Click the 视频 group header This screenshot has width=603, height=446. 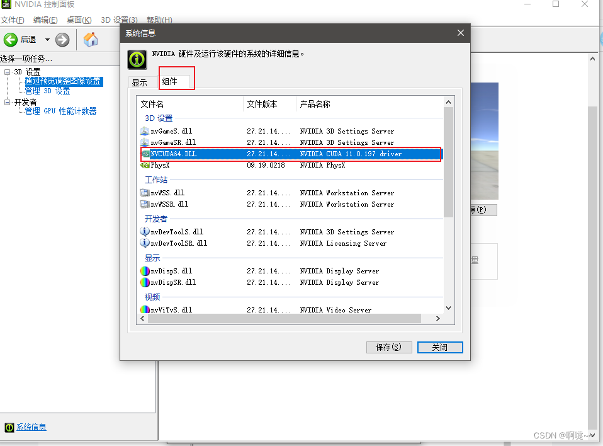click(x=152, y=297)
